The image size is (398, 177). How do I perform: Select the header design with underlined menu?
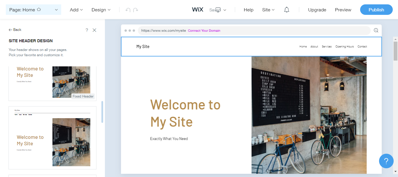52,138
